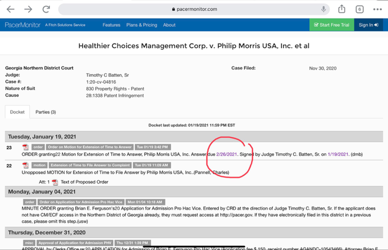Click the 'motion' tag on entry 22
This screenshot has height=250, width=388.
click(39, 165)
